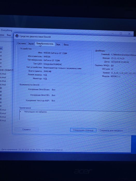Click the Everything window title
Image resolution: width=136 pixels, height=181 pixels.
pyautogui.click(x=6, y=30)
